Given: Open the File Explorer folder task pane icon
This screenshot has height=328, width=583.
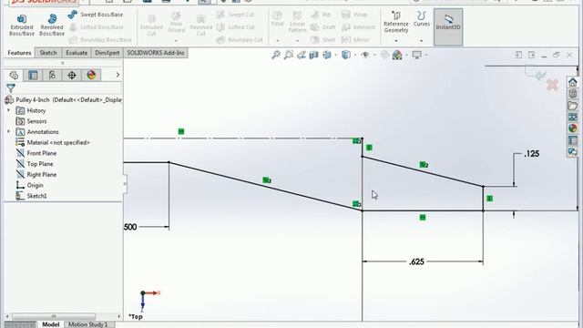Looking at the screenshot, I should click(x=573, y=106).
